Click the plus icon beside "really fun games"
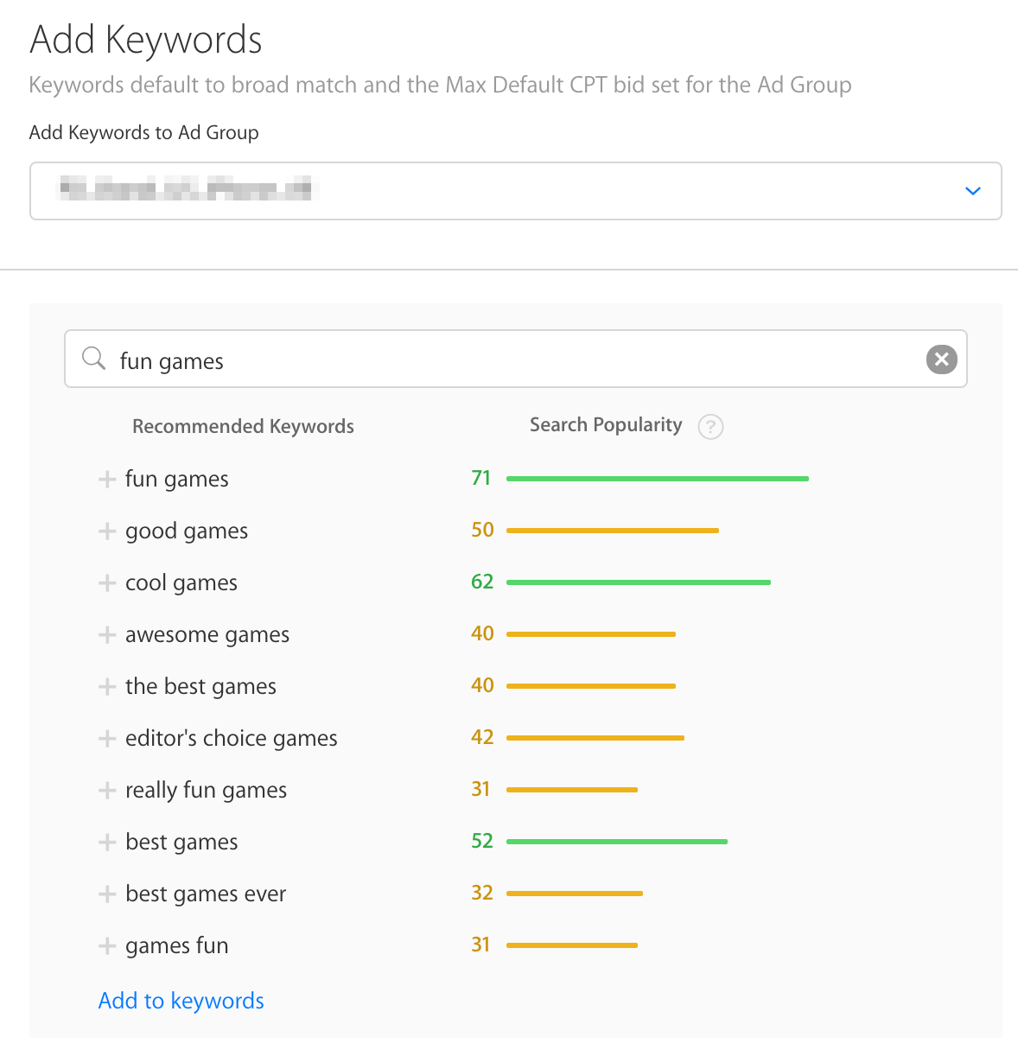This screenshot has width=1018, height=1056. (x=107, y=791)
